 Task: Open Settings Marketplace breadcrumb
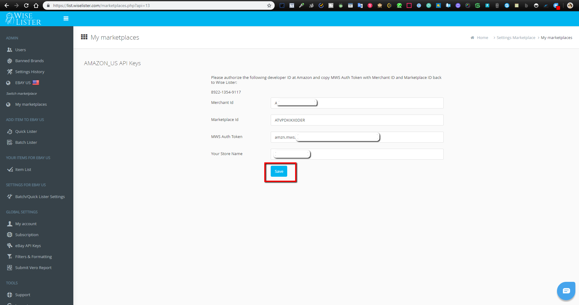pyautogui.click(x=516, y=37)
